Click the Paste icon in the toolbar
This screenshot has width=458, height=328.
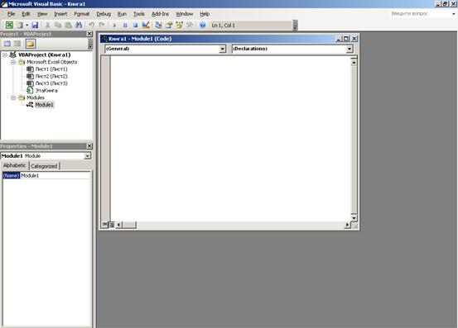tap(68, 25)
